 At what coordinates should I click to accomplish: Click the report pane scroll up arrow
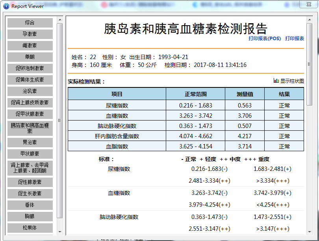310,20
